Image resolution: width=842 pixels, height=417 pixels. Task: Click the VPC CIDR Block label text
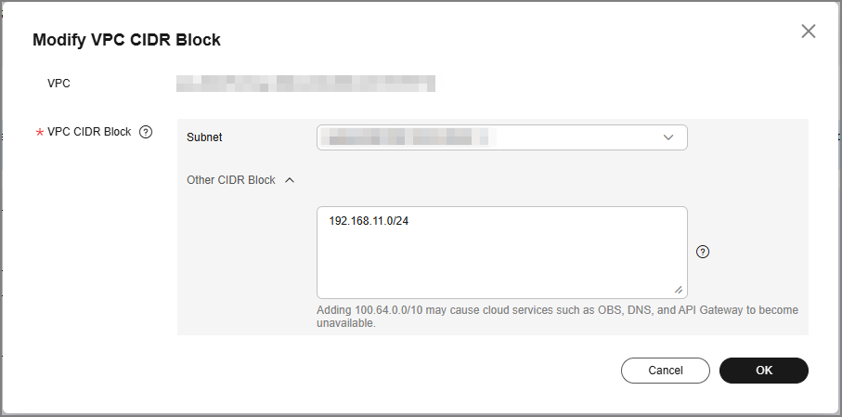(89, 132)
